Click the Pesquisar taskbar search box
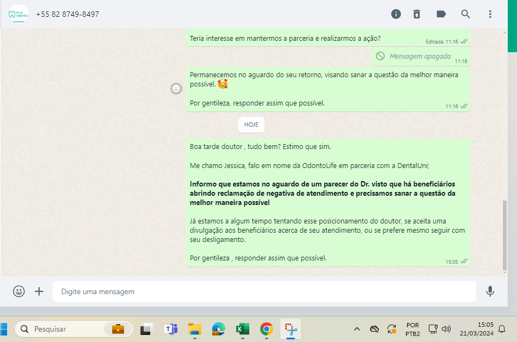 [x=74, y=329]
